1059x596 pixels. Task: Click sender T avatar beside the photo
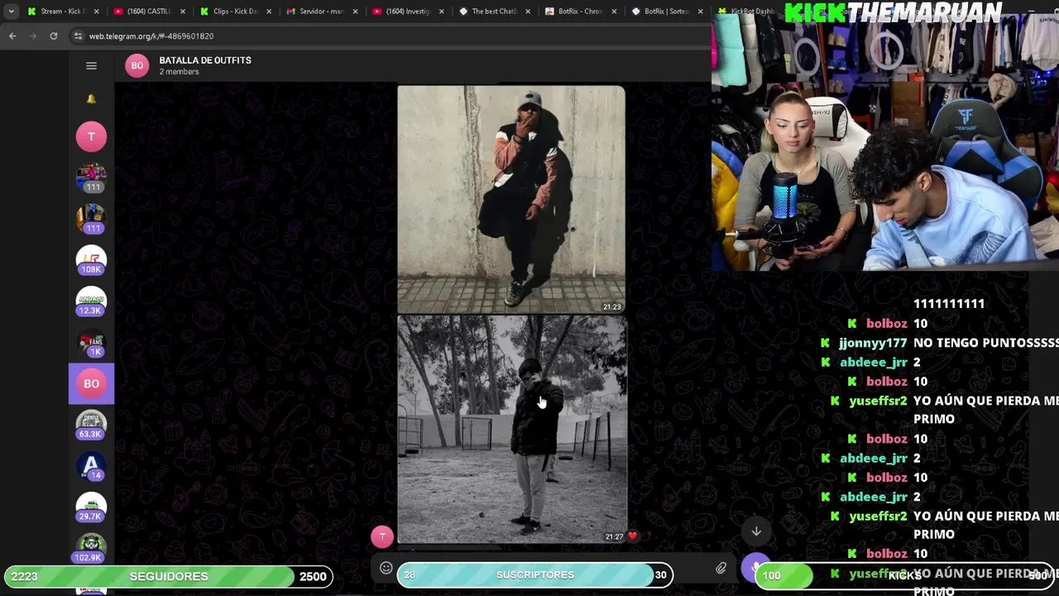click(x=381, y=536)
